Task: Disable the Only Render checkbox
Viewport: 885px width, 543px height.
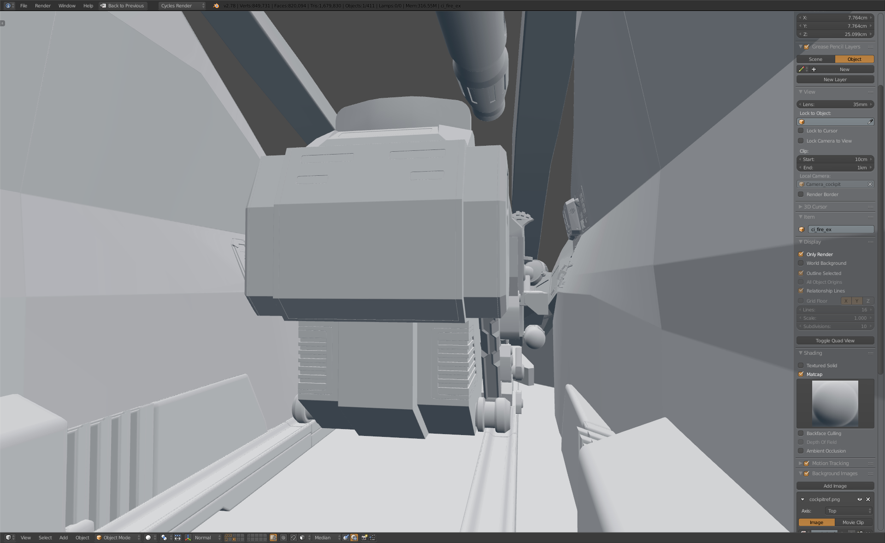Action: pyautogui.click(x=801, y=254)
